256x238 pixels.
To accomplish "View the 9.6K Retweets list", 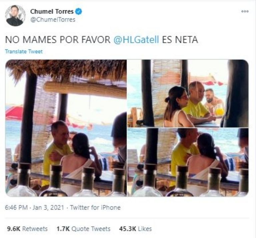I will tap(27, 229).
